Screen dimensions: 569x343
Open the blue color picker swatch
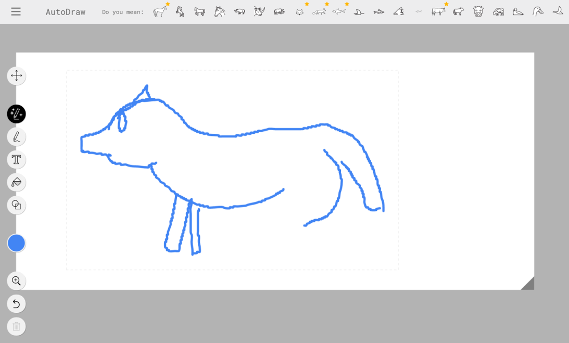16,243
